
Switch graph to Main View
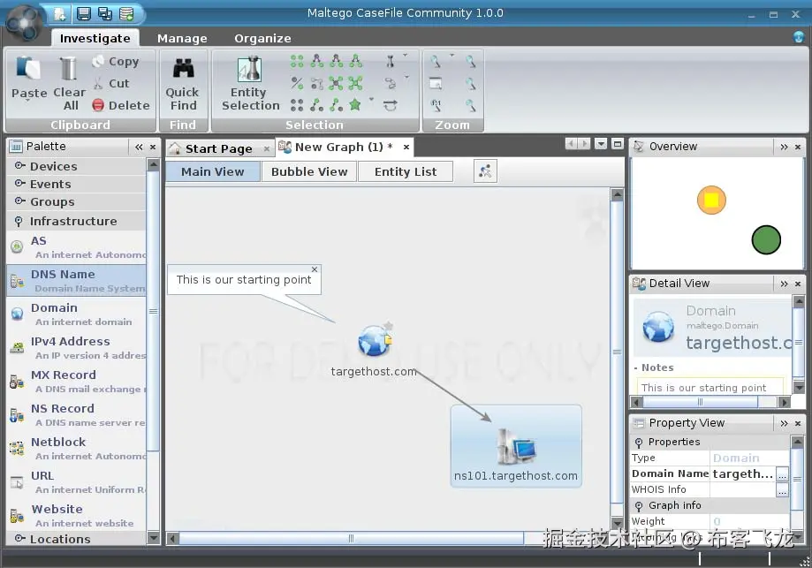[212, 172]
